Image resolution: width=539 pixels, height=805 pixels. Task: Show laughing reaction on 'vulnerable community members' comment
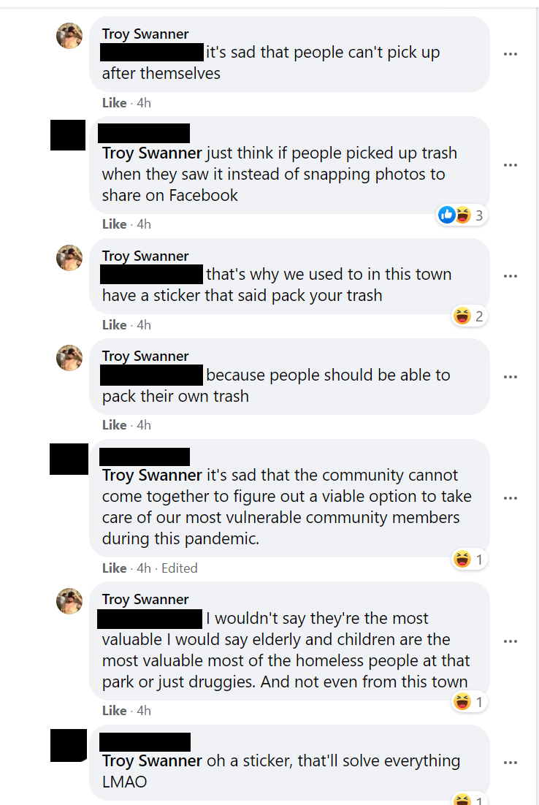pyautogui.click(x=468, y=560)
